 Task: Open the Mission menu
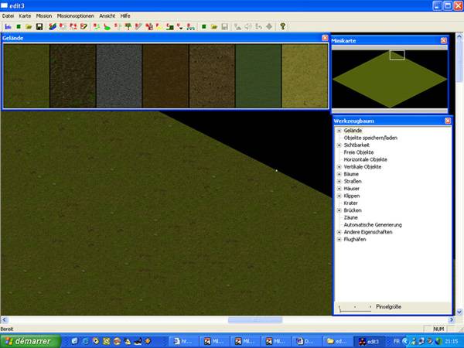pyautogui.click(x=44, y=15)
